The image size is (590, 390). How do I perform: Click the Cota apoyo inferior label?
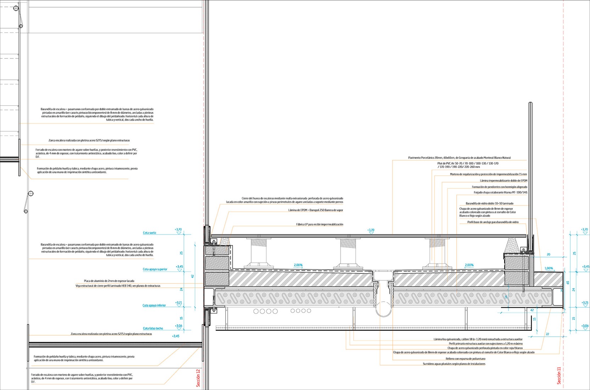pyautogui.click(x=154, y=306)
